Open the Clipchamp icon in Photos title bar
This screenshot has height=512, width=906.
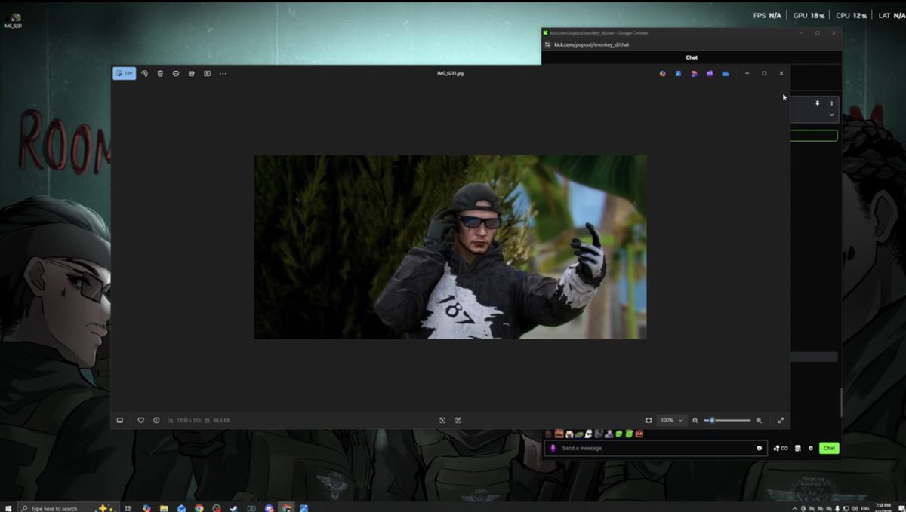coord(710,73)
